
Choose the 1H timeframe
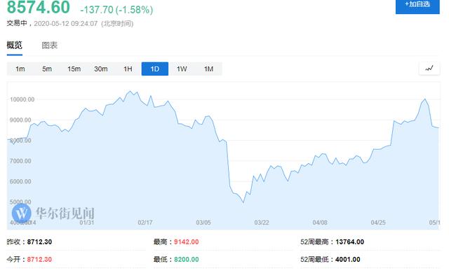tap(128, 69)
